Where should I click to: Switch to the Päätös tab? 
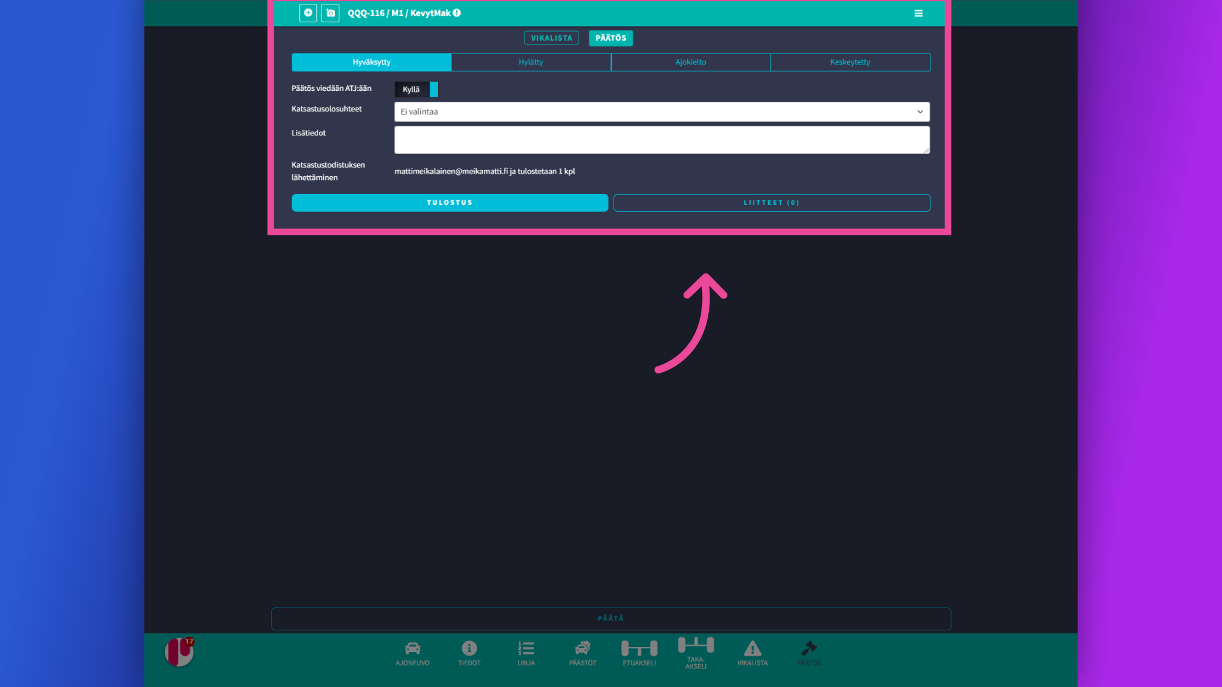click(x=611, y=38)
